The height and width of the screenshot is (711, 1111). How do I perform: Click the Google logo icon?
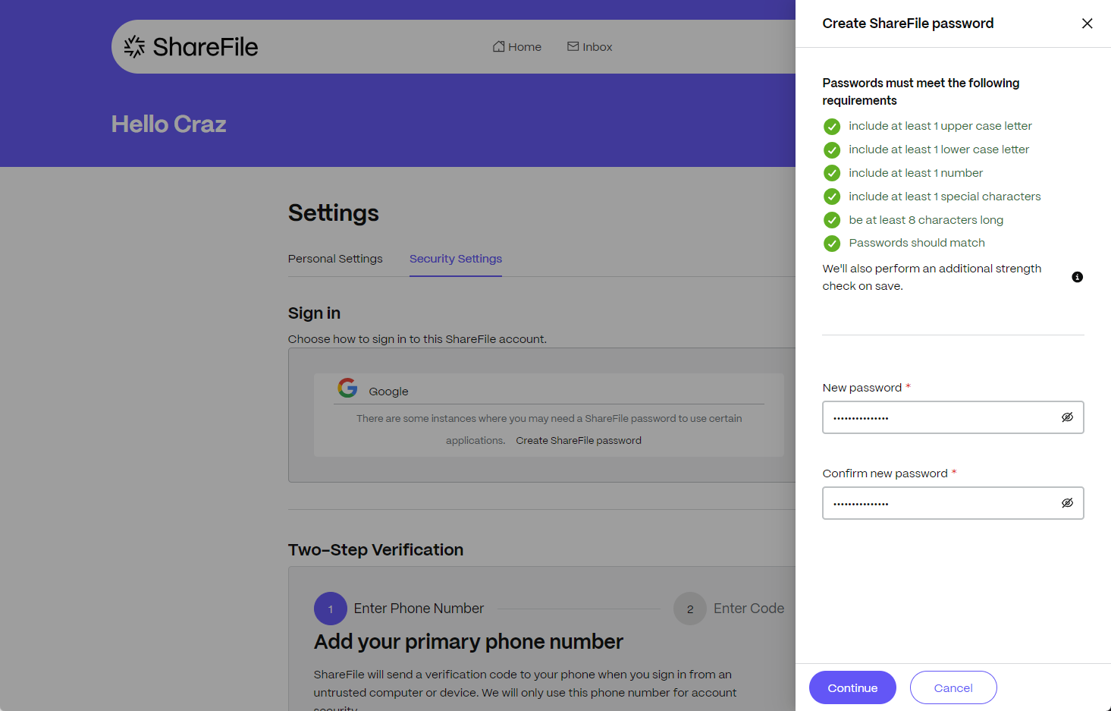[x=347, y=388]
